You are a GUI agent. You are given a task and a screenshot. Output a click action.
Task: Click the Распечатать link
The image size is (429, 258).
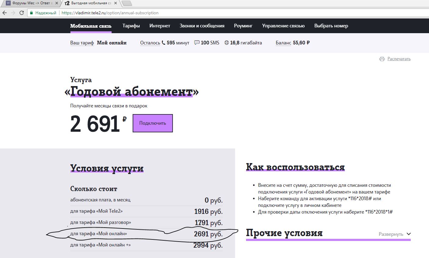(x=399, y=59)
